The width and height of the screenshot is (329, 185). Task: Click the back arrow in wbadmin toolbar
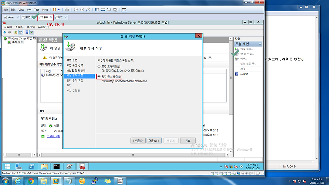click(x=5, y=32)
